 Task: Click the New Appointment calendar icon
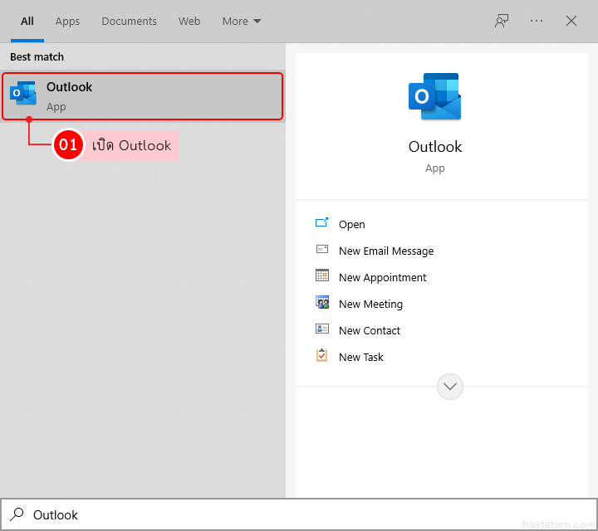click(322, 276)
